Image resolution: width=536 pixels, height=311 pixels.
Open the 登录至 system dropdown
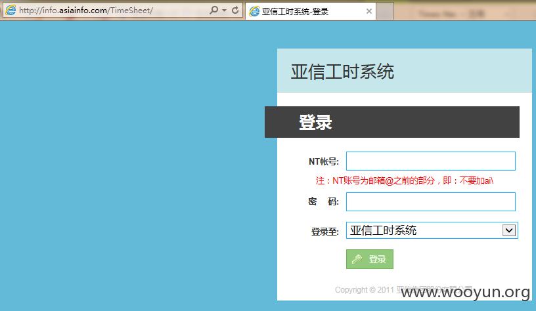[x=432, y=230]
